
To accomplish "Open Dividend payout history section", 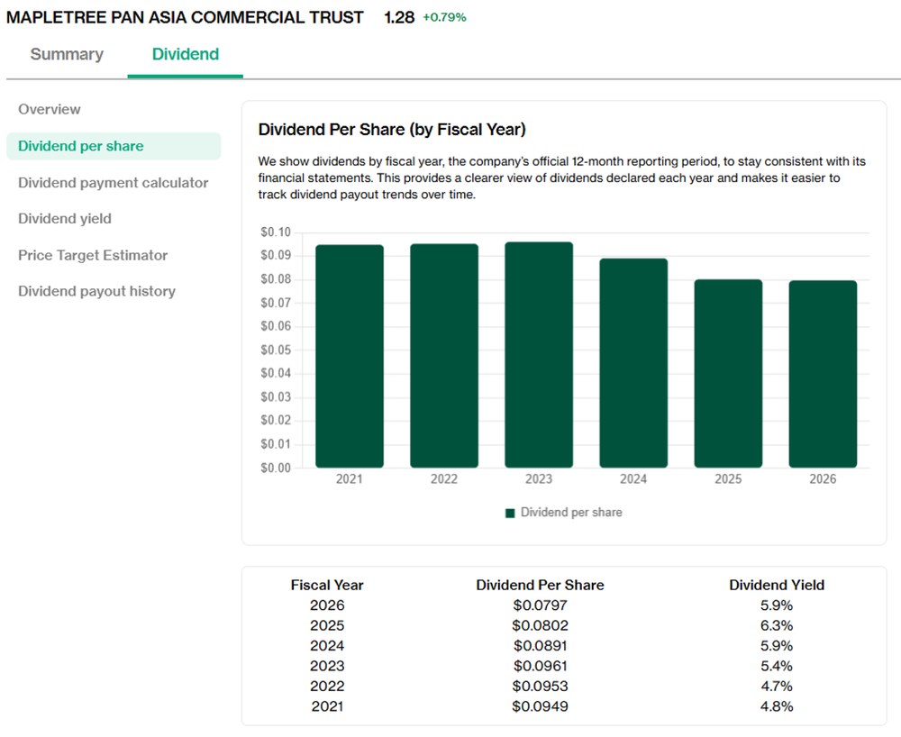I will 96,291.
